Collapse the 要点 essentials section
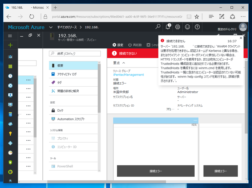This screenshot has width=252, height=188. click(x=124, y=63)
